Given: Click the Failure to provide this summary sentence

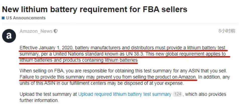Looking at the screenshot, I should (108, 77).
